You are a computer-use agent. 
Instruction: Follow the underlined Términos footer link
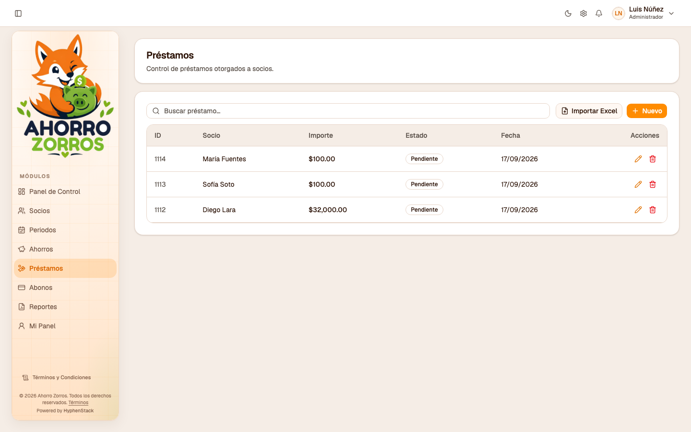coord(78,403)
